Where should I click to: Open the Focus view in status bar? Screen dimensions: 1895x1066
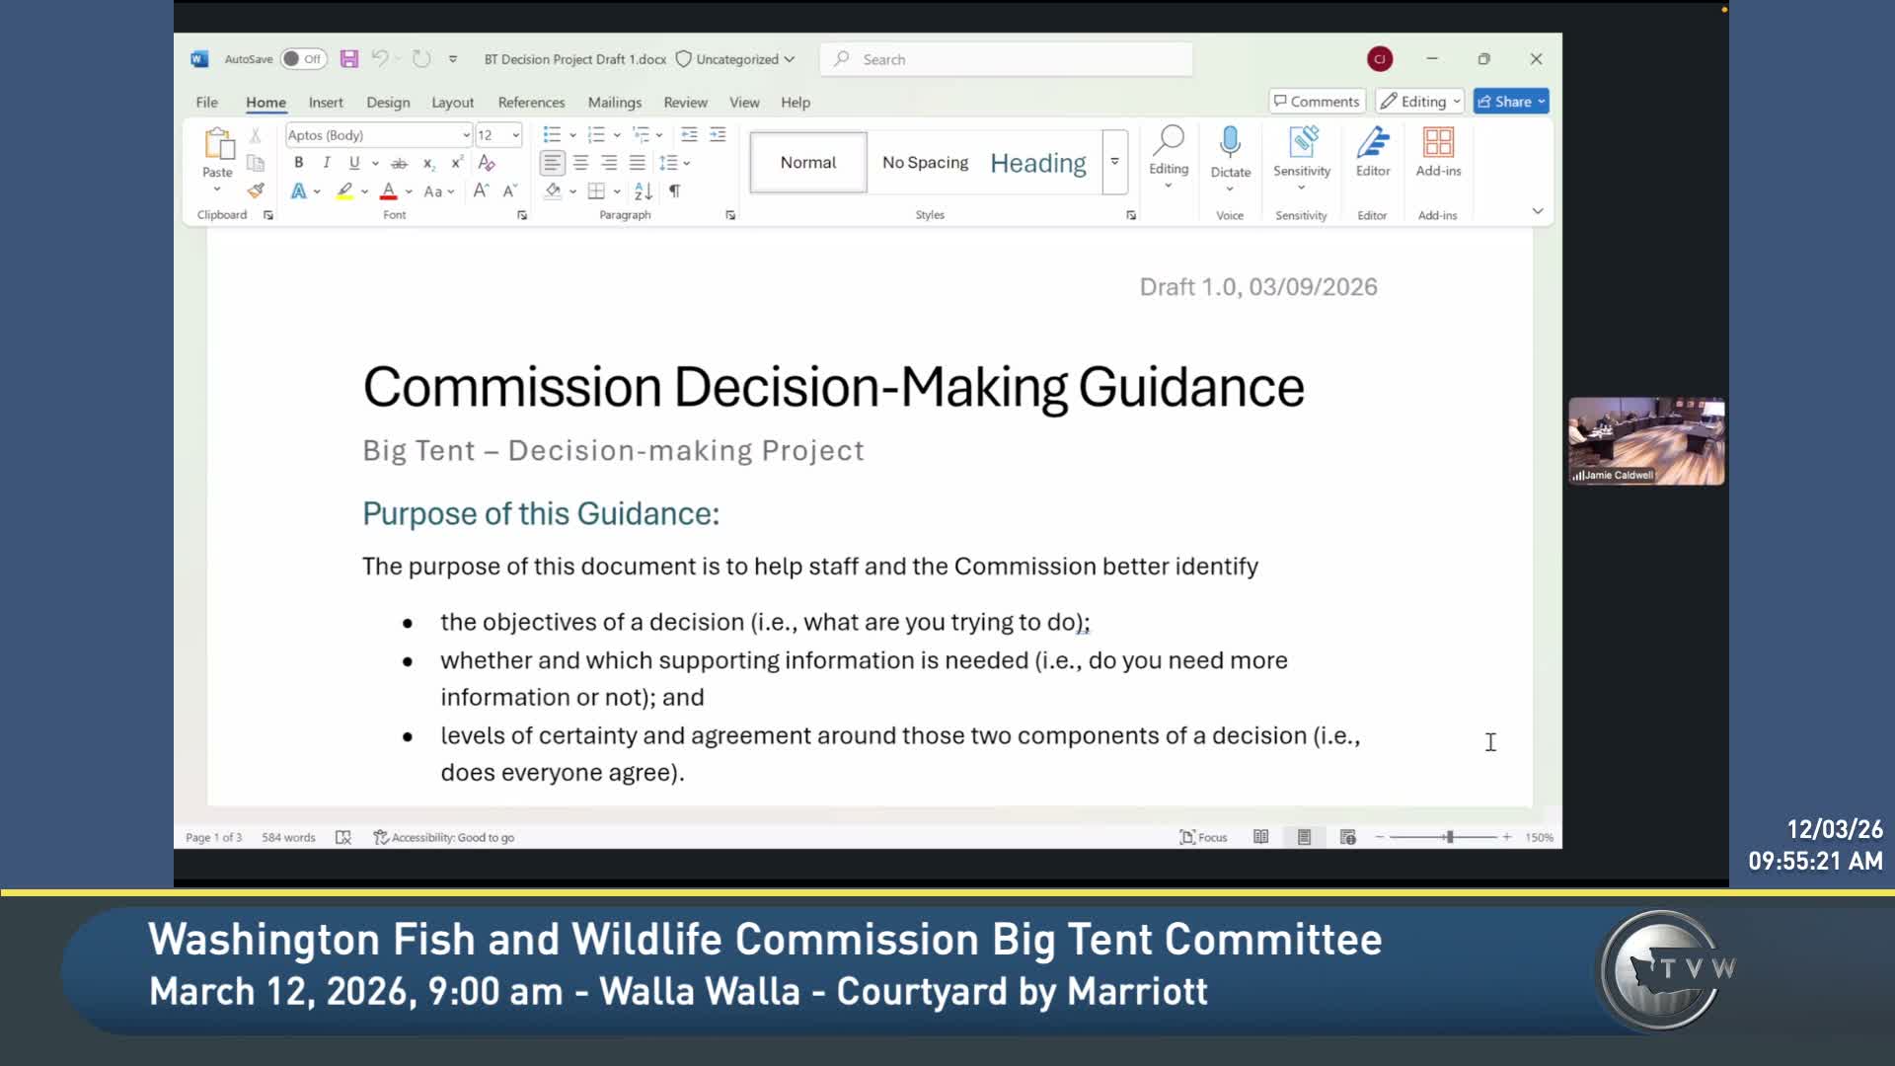1203,837
